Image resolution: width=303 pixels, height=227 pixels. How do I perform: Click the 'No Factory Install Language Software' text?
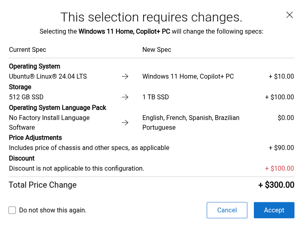49,123
